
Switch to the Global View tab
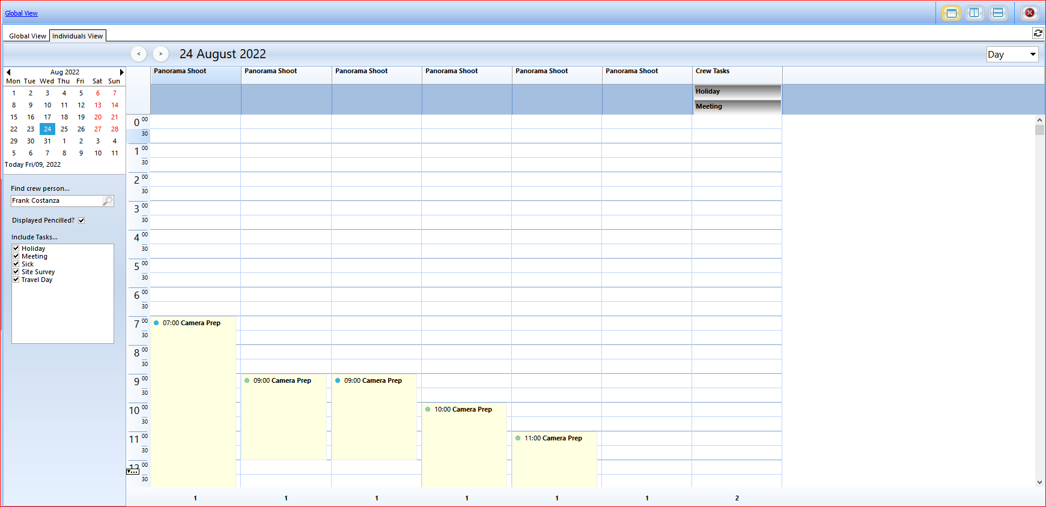click(x=27, y=36)
